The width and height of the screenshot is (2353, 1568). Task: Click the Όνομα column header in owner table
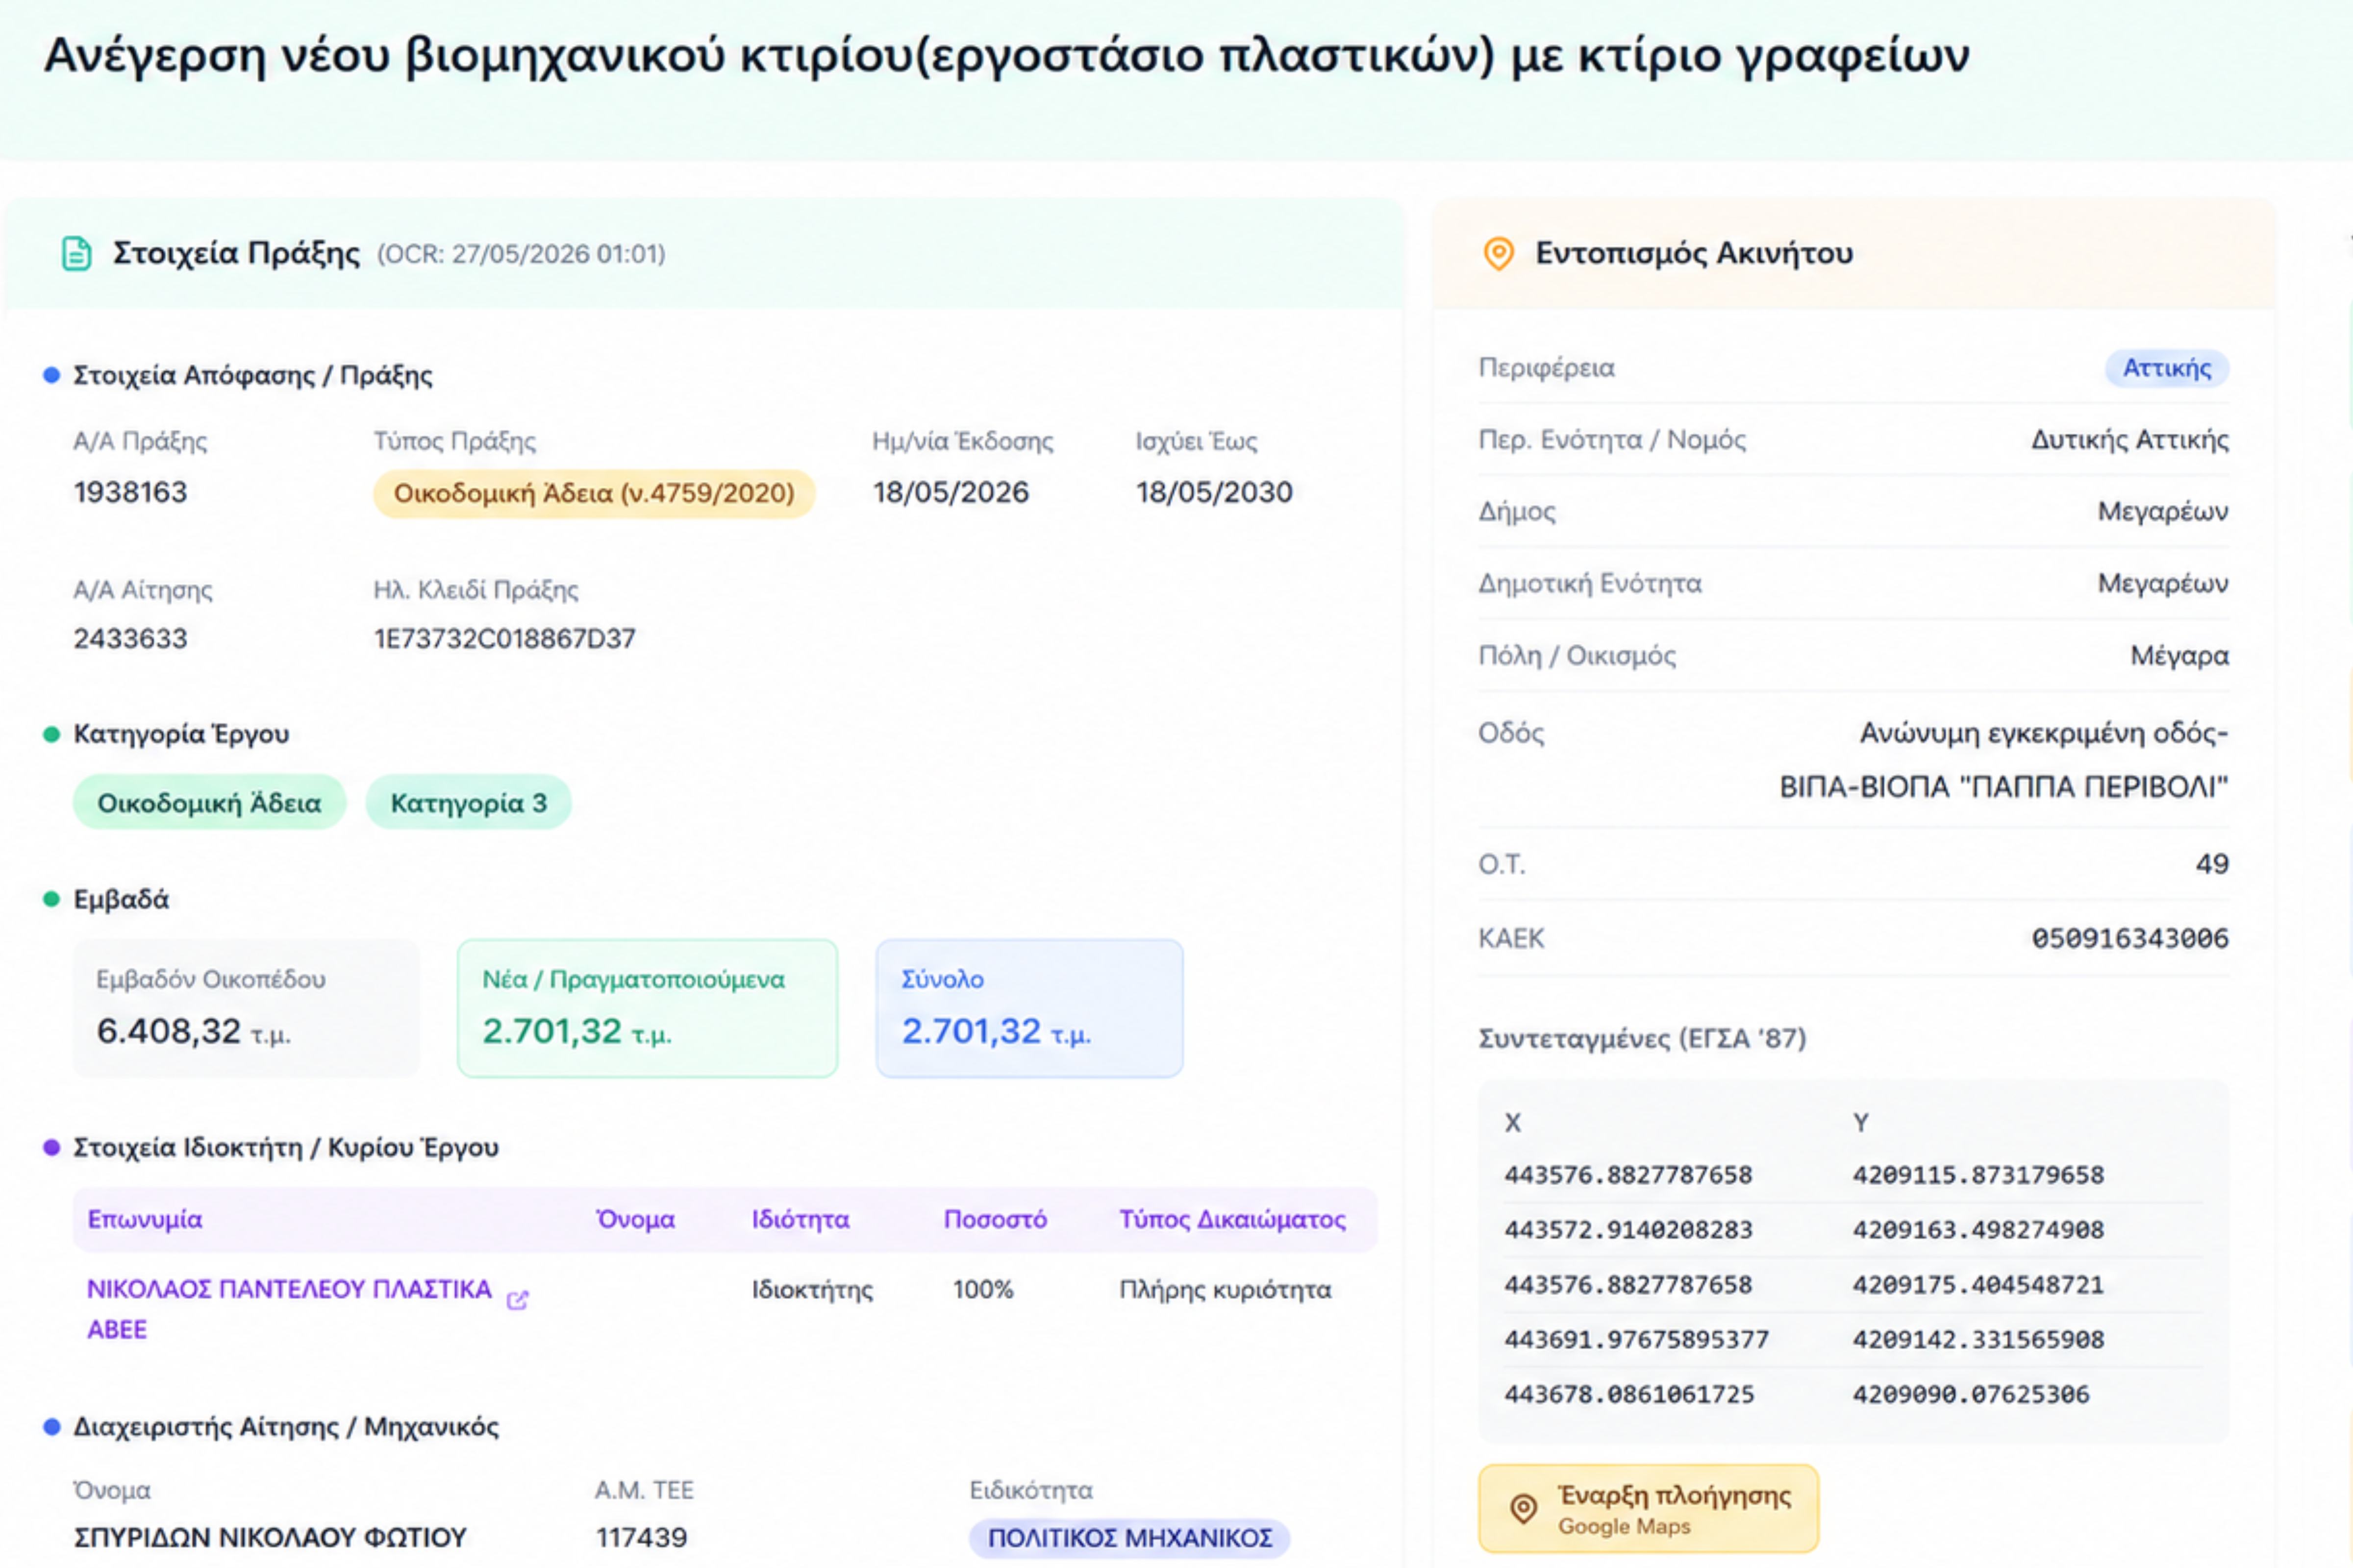pos(635,1220)
